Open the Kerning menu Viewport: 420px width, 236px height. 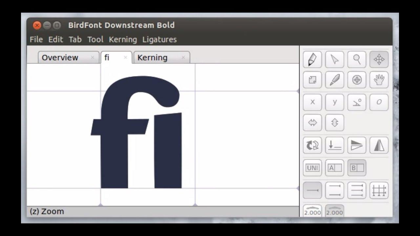[x=123, y=39]
